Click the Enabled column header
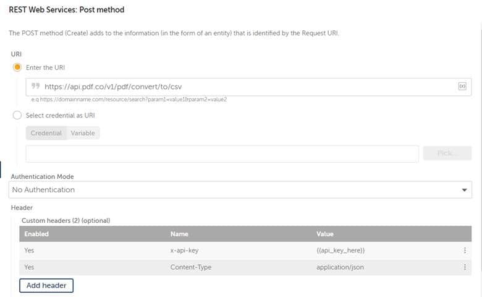 coord(36,234)
